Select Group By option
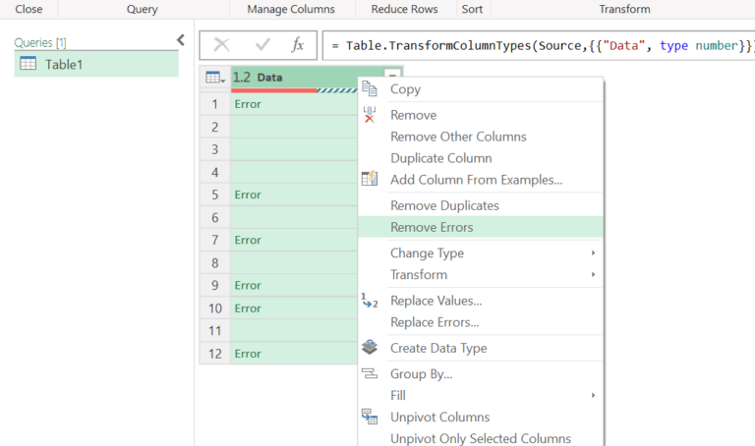The height and width of the screenshot is (446, 755). click(481, 374)
